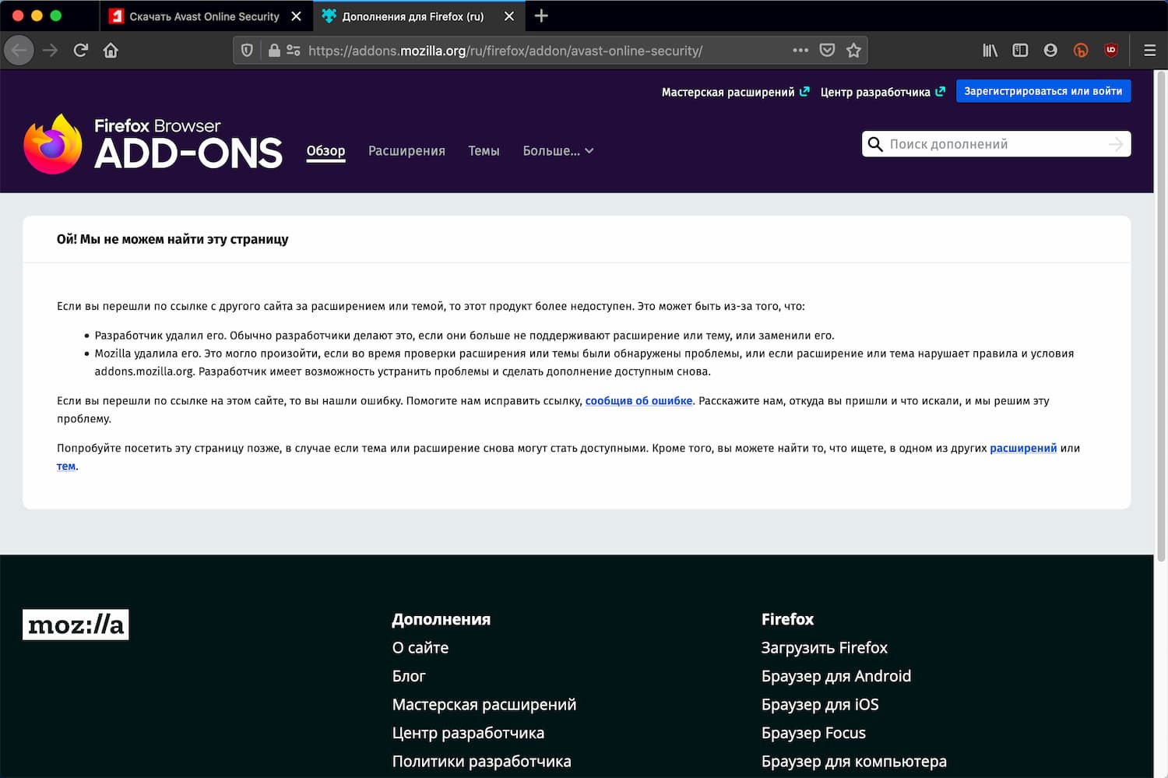
Task: Open the tracking protection shield icon
Action: pos(247,50)
